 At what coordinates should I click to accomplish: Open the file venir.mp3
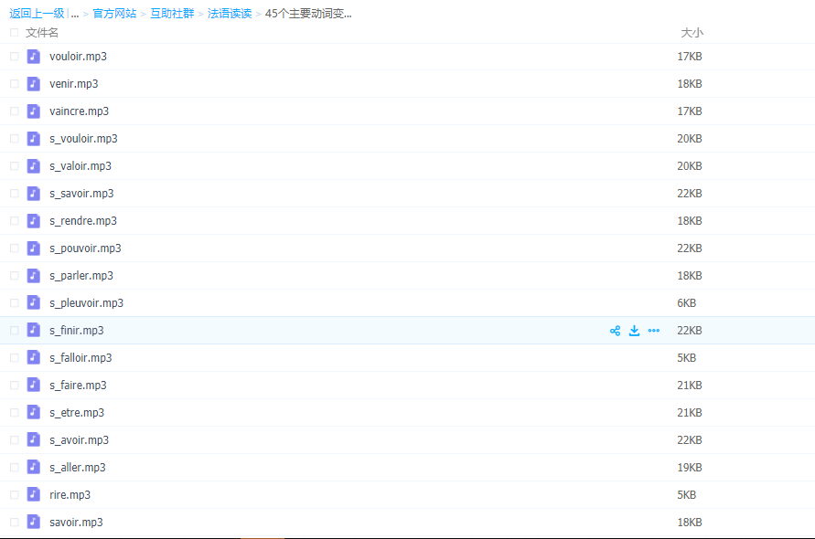click(x=74, y=84)
